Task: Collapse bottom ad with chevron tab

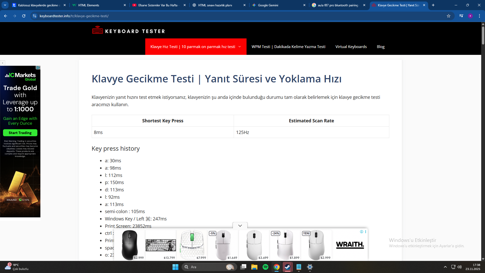Action: point(240,225)
